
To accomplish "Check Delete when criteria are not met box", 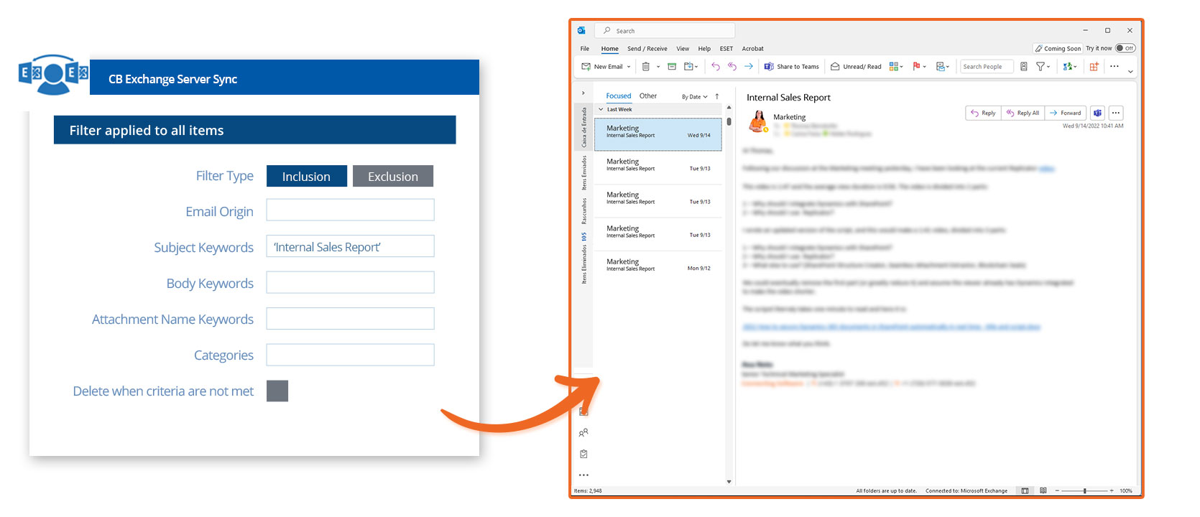I will (277, 391).
